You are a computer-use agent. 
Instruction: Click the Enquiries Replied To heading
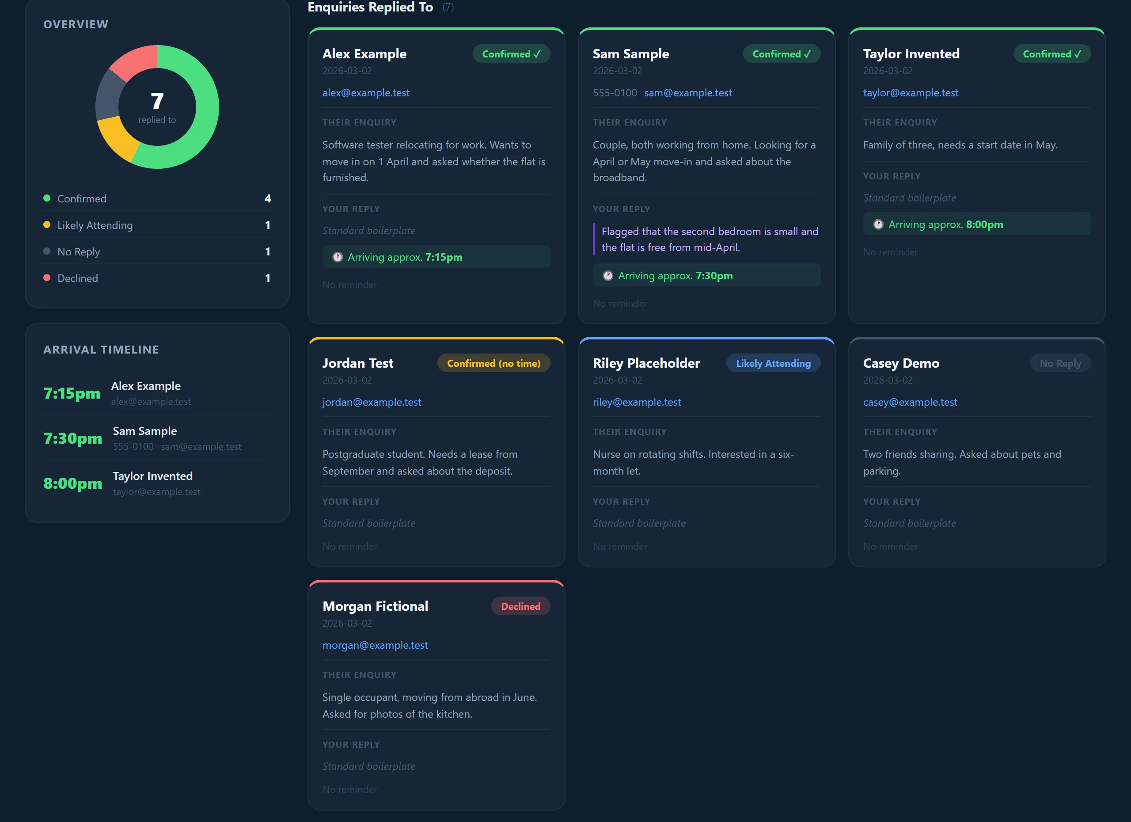coord(370,7)
